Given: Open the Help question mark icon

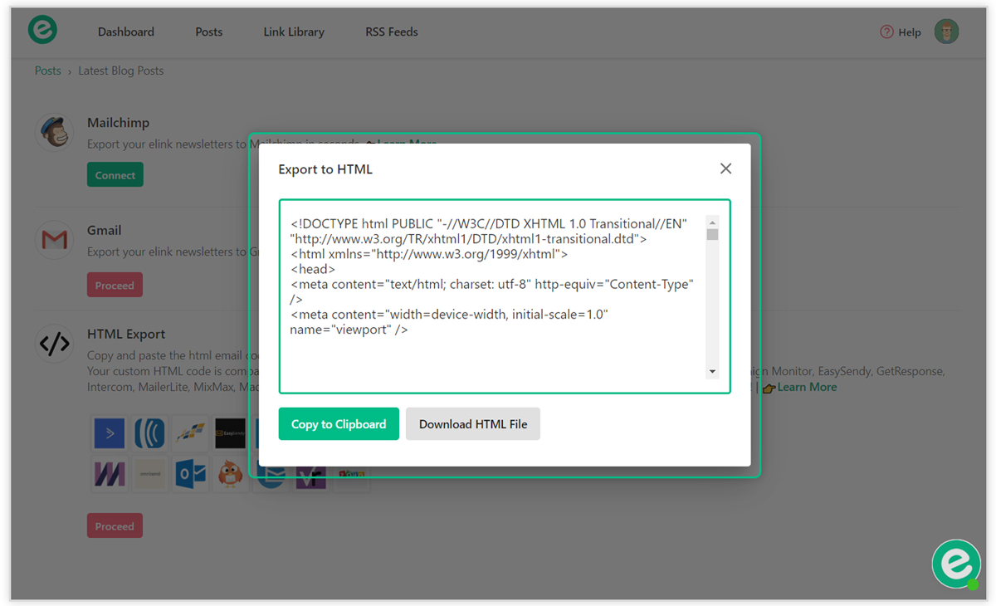Looking at the screenshot, I should click(886, 32).
